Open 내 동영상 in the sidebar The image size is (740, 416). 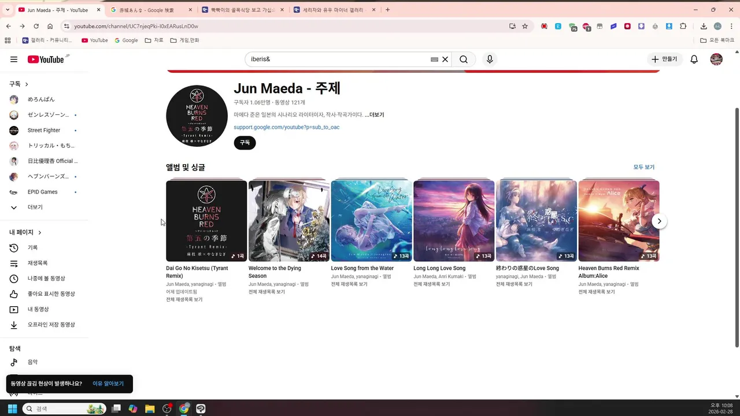click(x=44, y=310)
